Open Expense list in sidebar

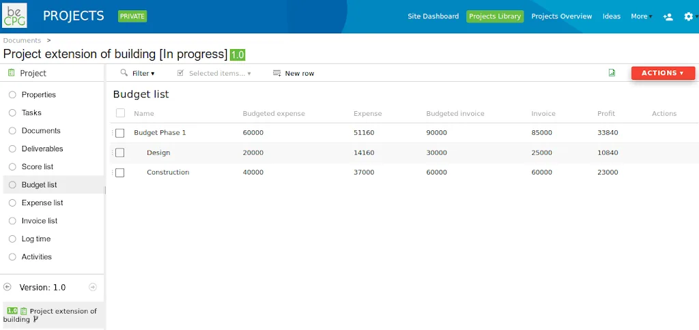(42, 202)
